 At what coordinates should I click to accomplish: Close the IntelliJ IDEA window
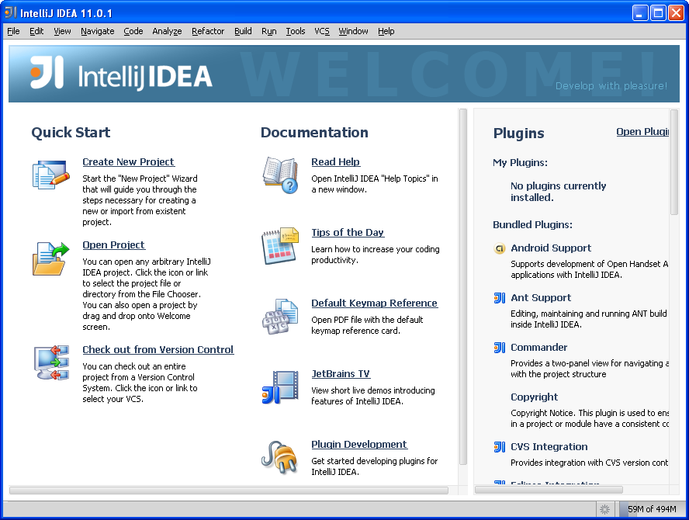pyautogui.click(x=676, y=13)
